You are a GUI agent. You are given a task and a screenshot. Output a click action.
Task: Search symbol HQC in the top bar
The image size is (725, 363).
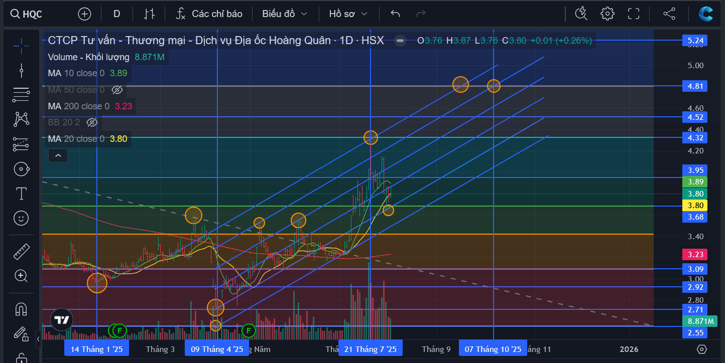[27, 14]
